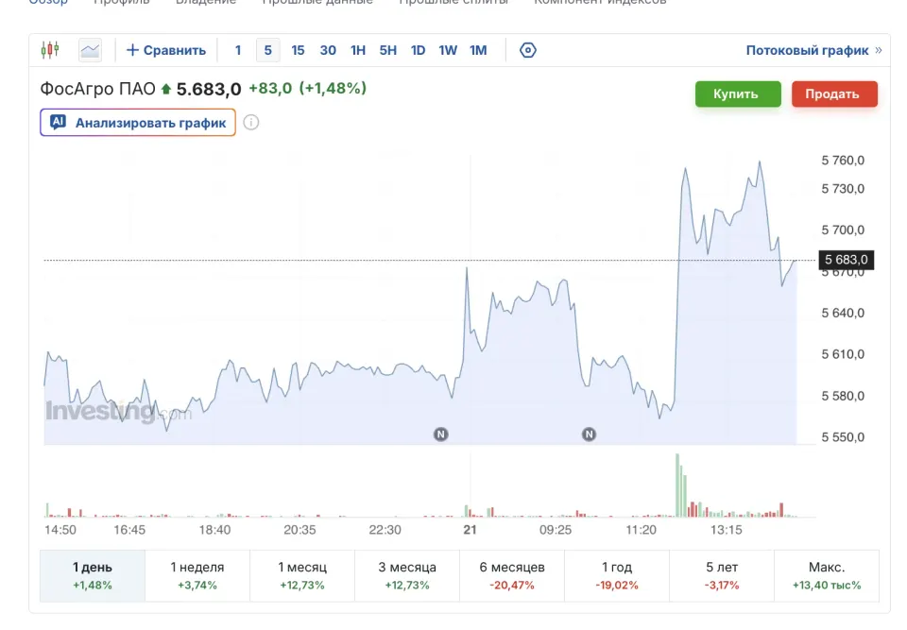Select the 1M interval
Image resolution: width=907 pixels, height=630 pixels.
coord(478,50)
